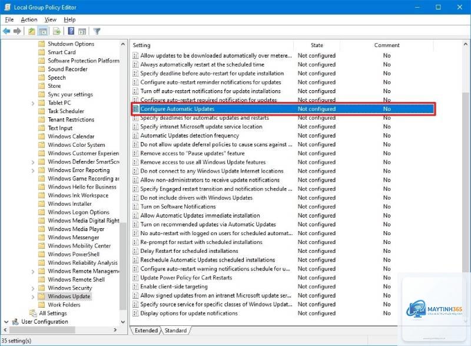The image size is (471, 346).
Task: Open the File menu
Action: pos(9,19)
